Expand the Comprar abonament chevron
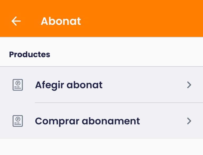Viewport: 203px width, 155px height. [x=189, y=121]
